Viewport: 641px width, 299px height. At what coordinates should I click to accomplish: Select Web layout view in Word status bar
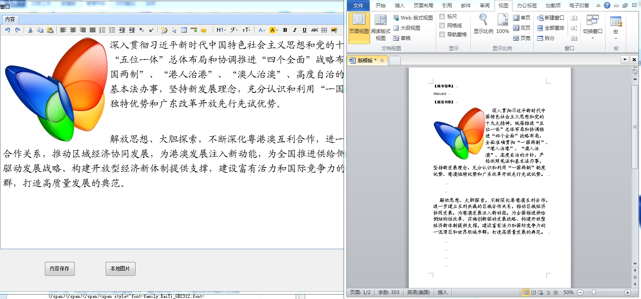point(541,292)
